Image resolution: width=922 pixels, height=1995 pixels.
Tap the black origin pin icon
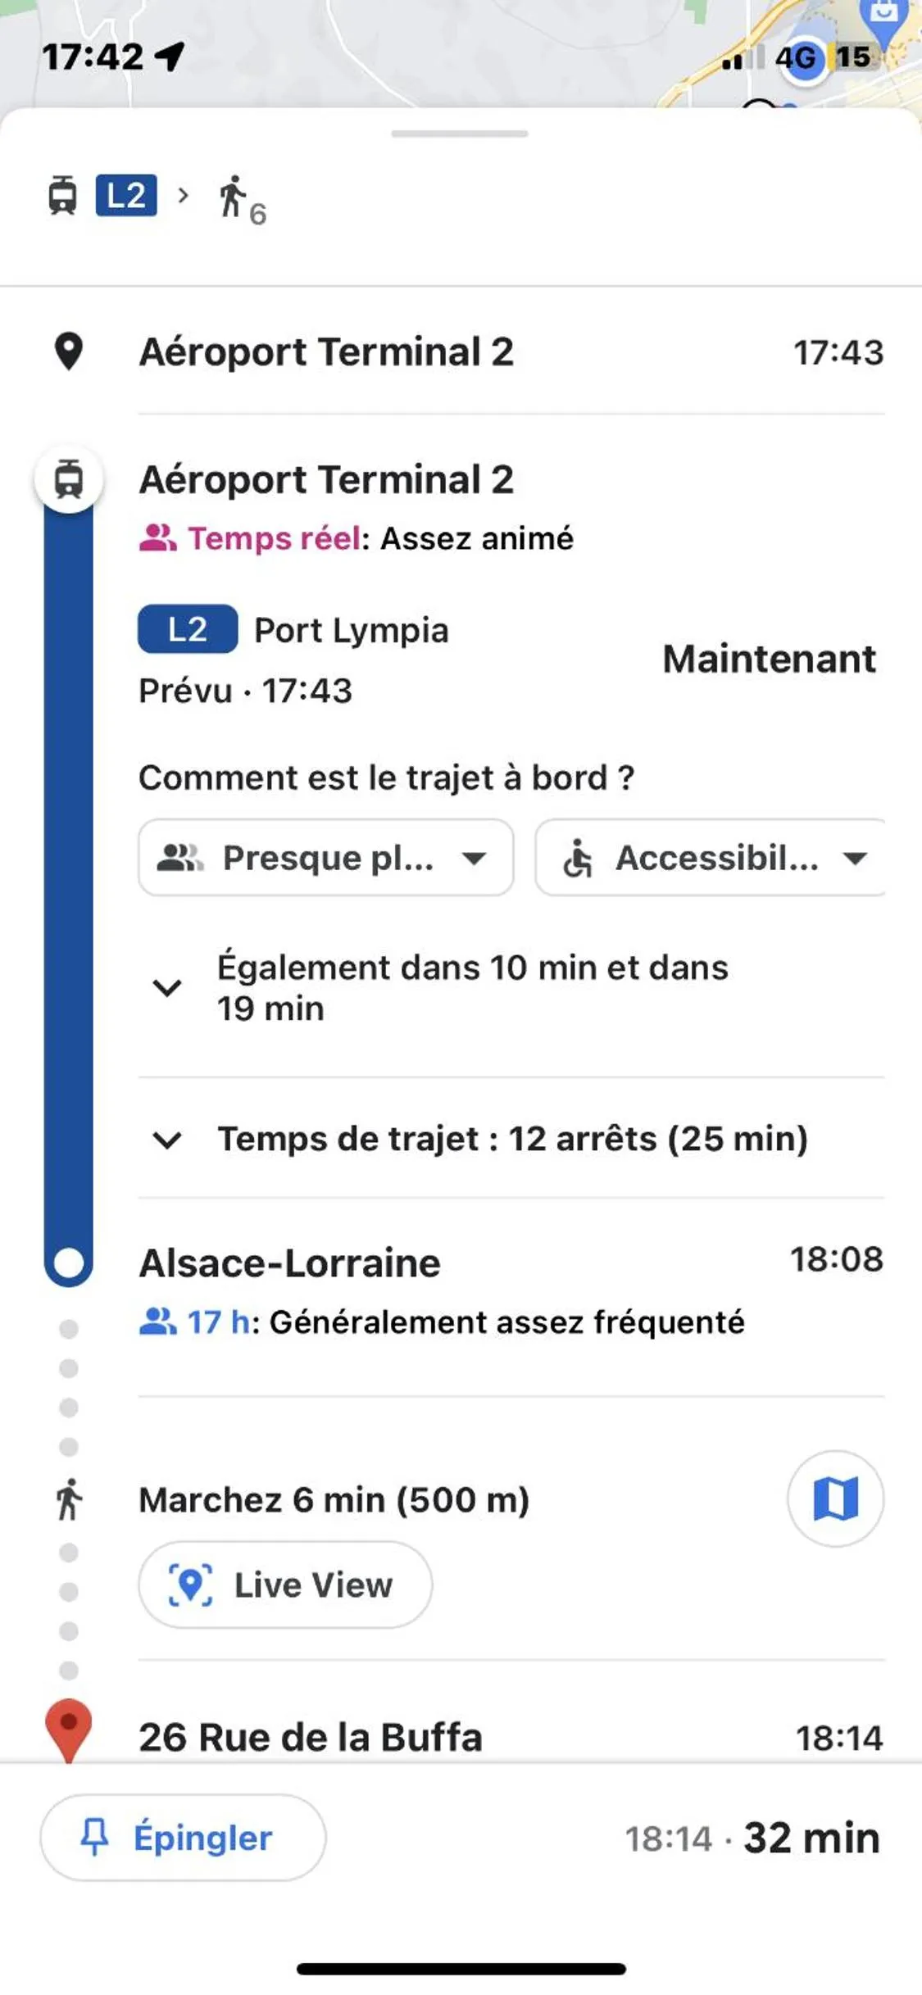point(69,352)
